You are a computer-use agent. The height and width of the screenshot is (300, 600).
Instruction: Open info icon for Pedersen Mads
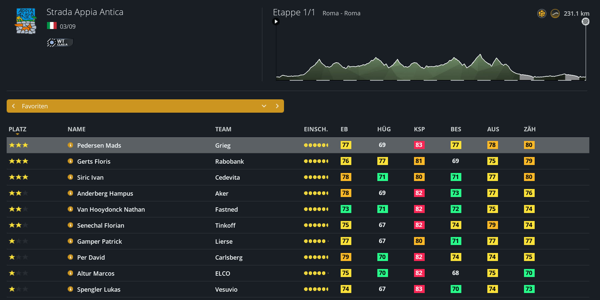[x=70, y=145]
